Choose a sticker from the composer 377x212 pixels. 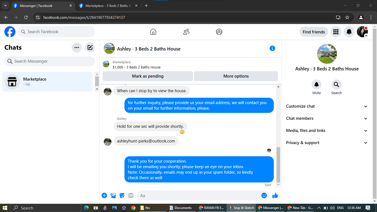[x=122, y=195]
